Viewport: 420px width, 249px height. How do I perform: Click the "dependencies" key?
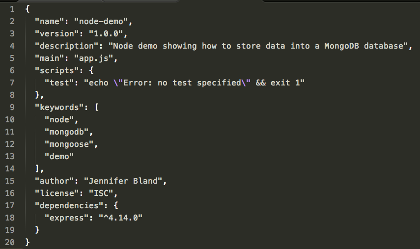[64, 205]
